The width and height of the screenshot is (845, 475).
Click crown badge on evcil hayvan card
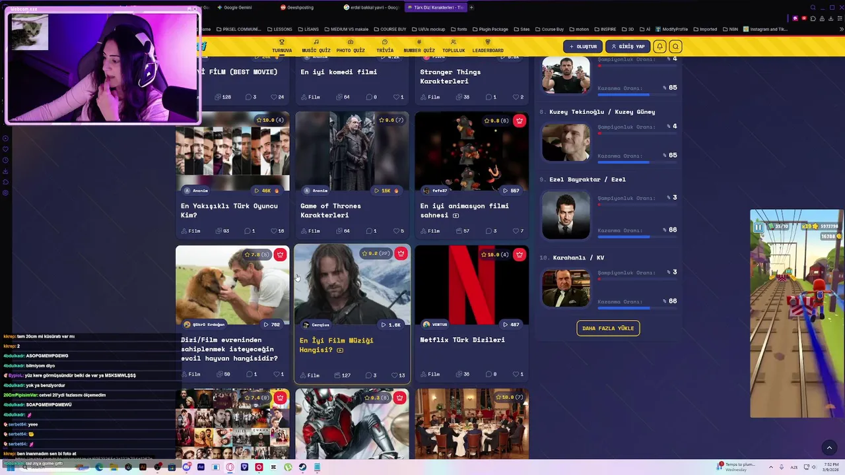pos(281,255)
